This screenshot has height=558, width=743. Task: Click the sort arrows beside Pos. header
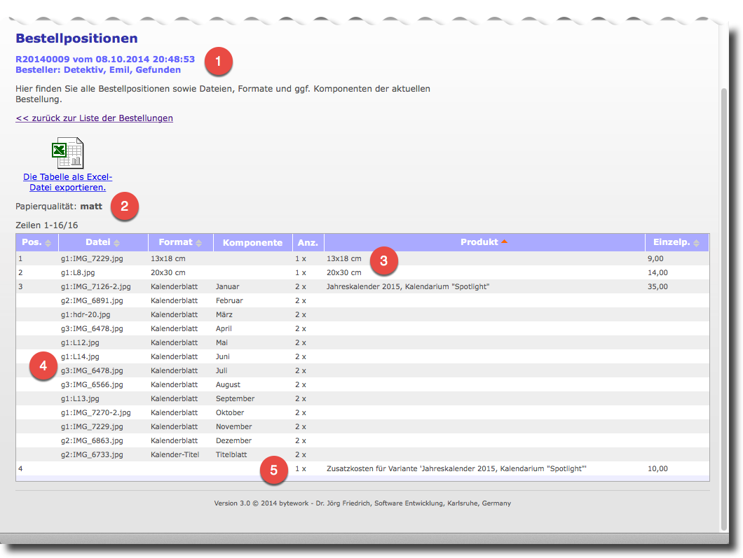(48, 243)
